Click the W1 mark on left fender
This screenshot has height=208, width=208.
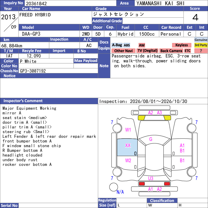tap(128, 130)
